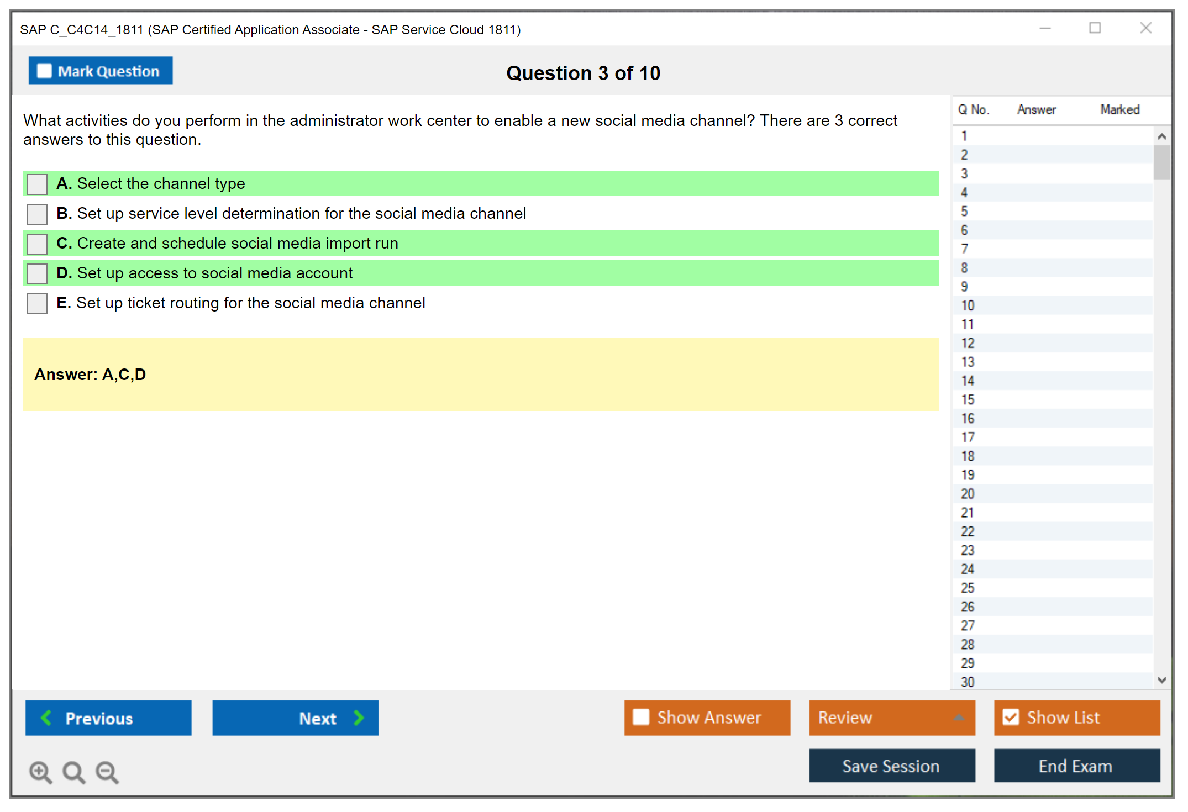This screenshot has height=812, width=1188.
Task: Tick option C social media import run
Action: [37, 244]
